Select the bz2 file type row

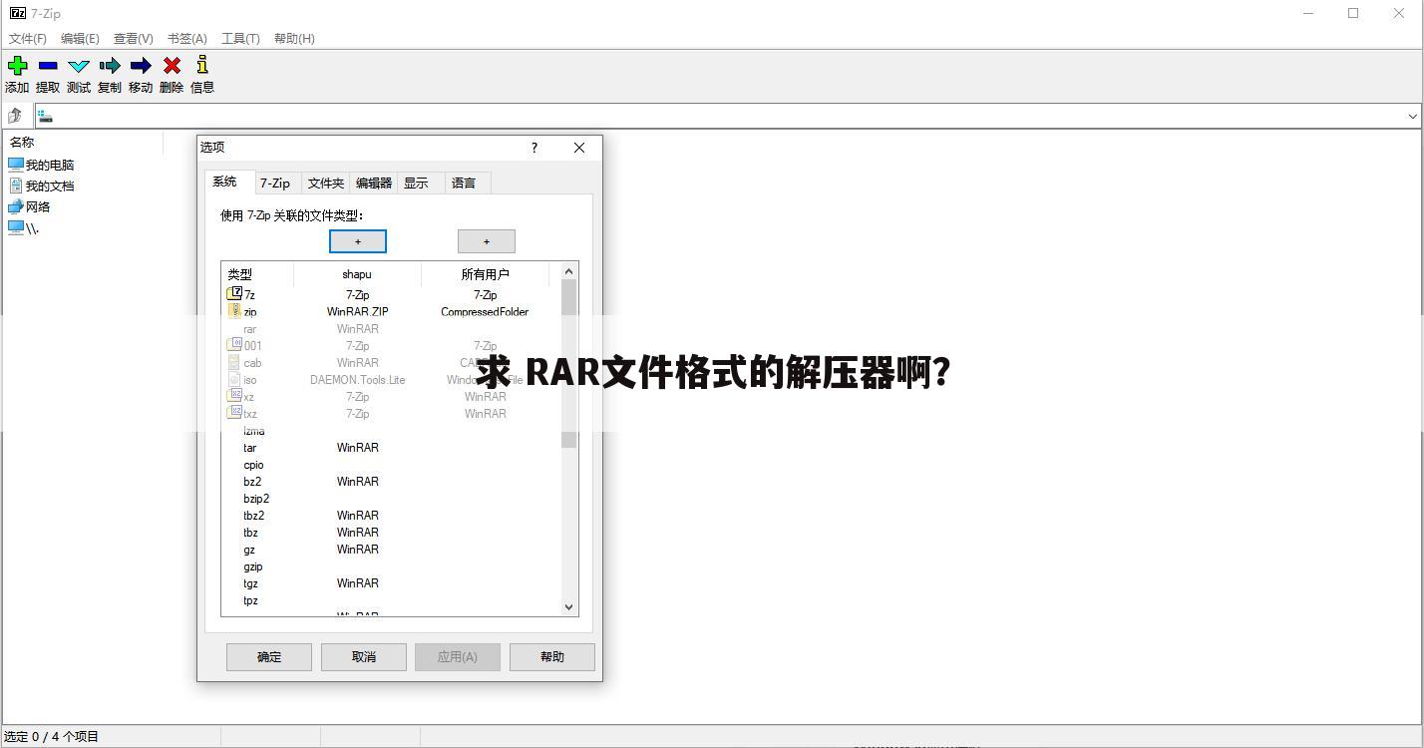tap(391, 482)
